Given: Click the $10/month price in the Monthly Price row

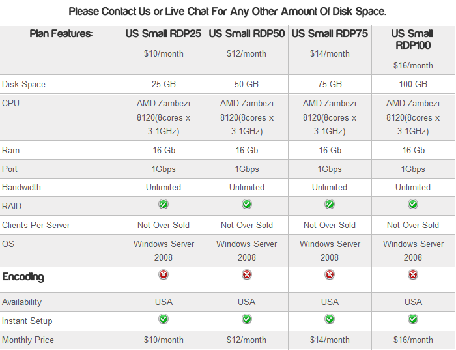Looking at the screenshot, I should click(x=164, y=340).
